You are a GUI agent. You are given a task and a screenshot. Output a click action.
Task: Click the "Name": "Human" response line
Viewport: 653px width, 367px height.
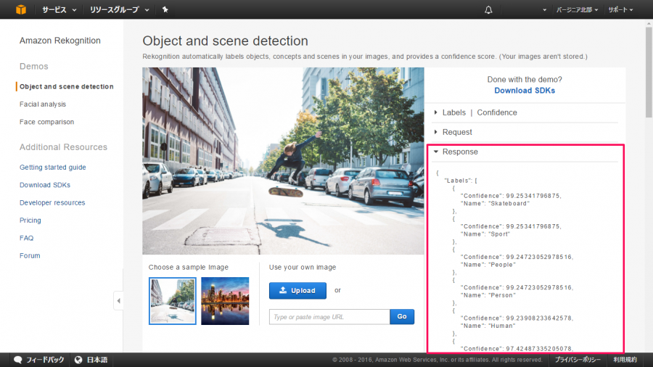pos(488,326)
